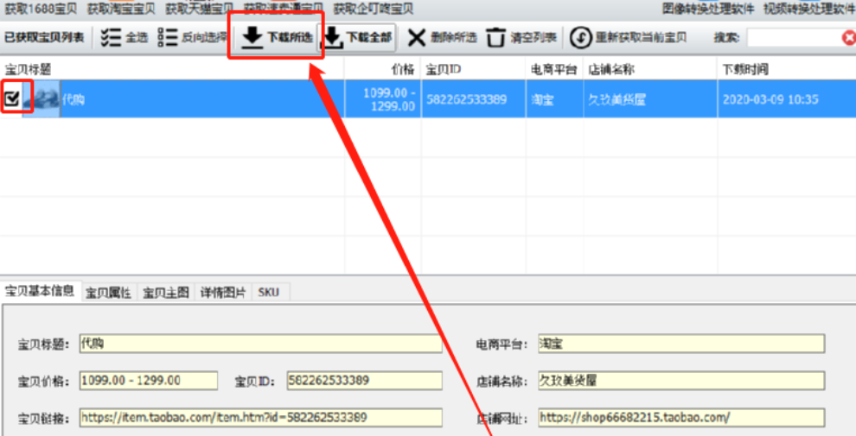Sort by the 宝贝标题 column header
Image resolution: width=856 pixels, height=436 pixels.
(172, 69)
